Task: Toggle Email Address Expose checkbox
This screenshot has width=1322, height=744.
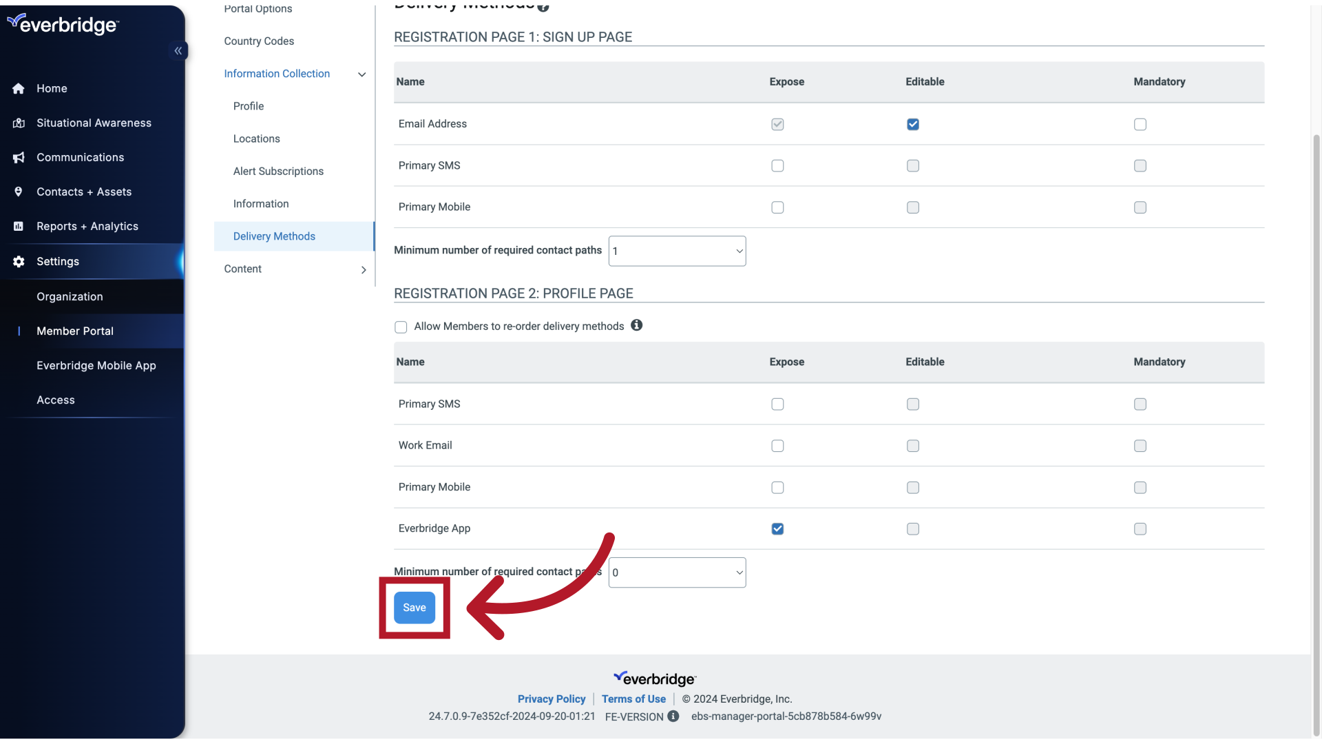Action: coord(777,123)
